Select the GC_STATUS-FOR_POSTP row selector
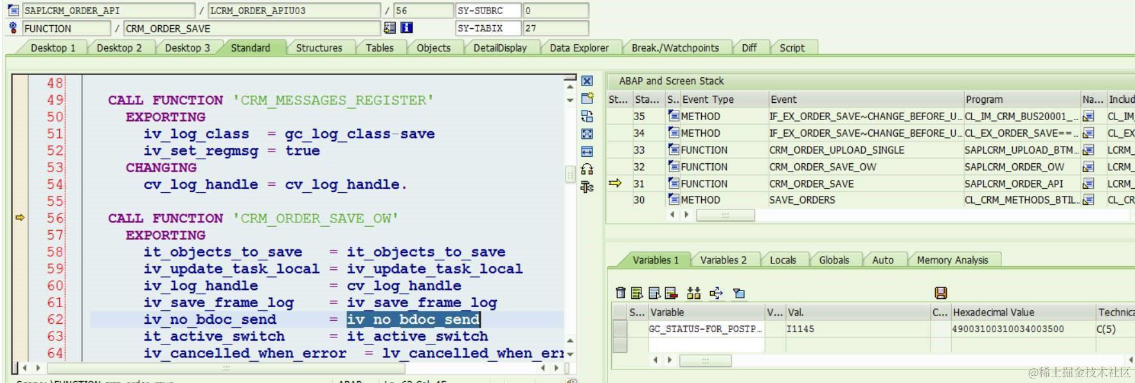This screenshot has width=1135, height=383. point(620,328)
